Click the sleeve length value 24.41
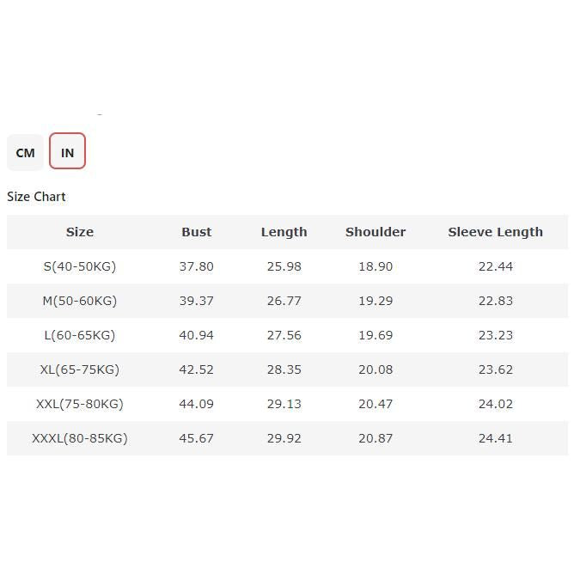The image size is (574, 574). coord(495,438)
